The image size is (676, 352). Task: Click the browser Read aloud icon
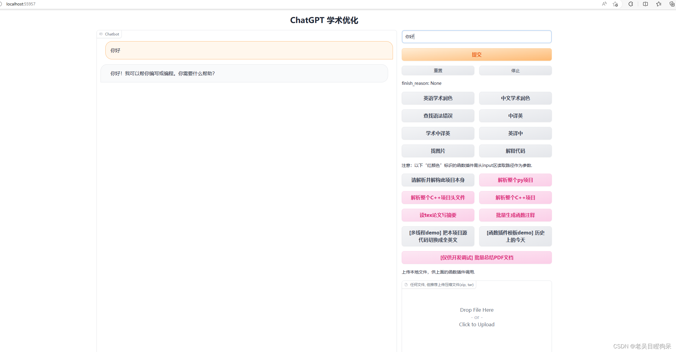pos(604,4)
